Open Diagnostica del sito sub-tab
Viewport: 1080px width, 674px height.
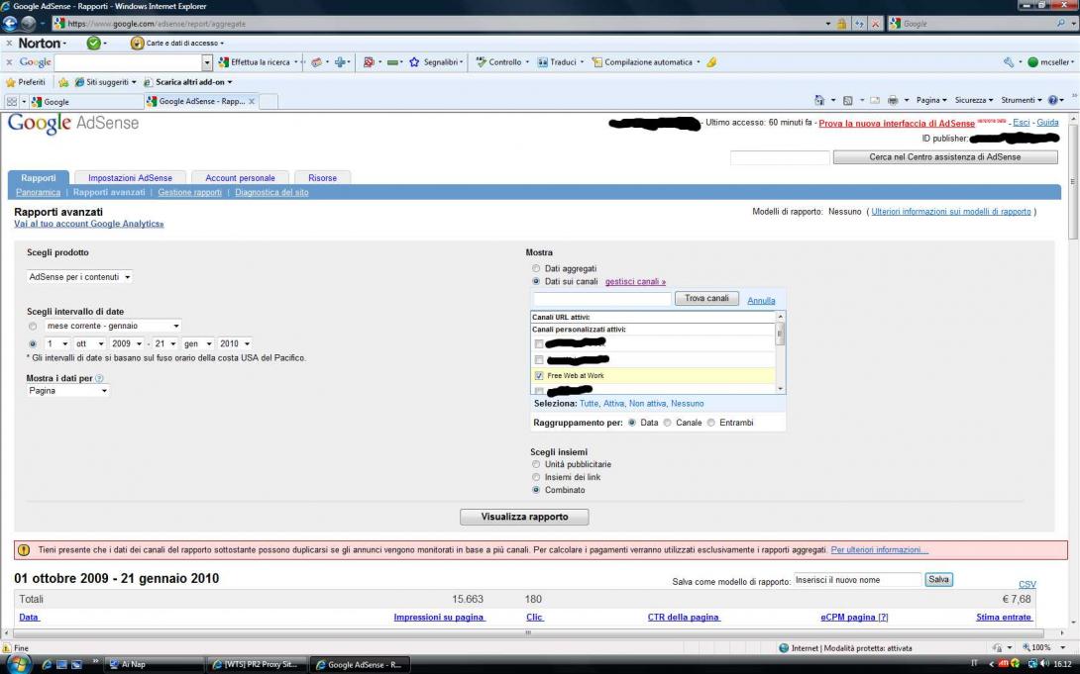[x=271, y=193]
